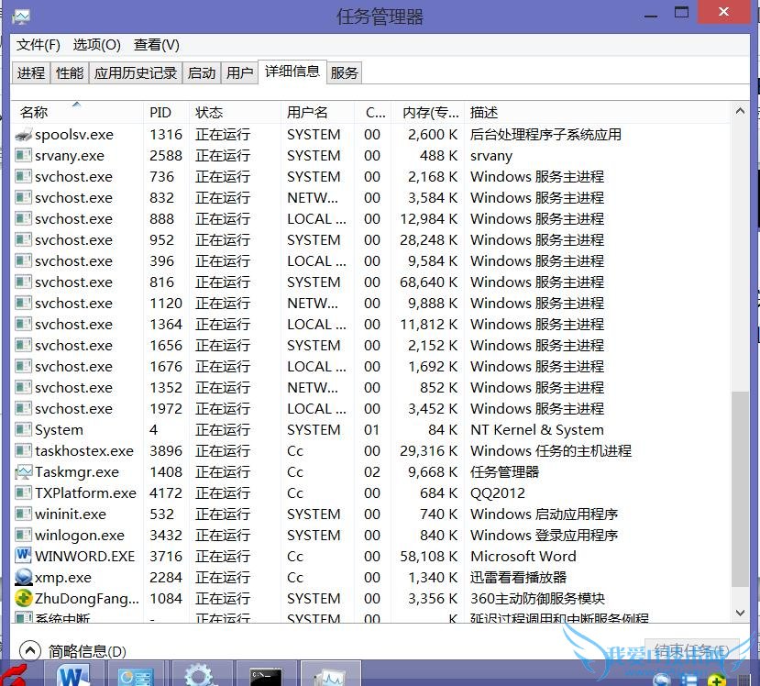Click the Taskmgr.exe process icon
Viewport: 760px width, 686px height.
24,472
